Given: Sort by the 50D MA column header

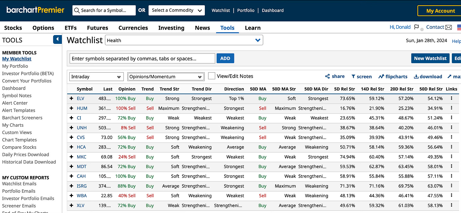Looking at the screenshot, I should click(x=258, y=89).
